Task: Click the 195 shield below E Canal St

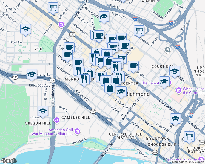Action: 93,111
